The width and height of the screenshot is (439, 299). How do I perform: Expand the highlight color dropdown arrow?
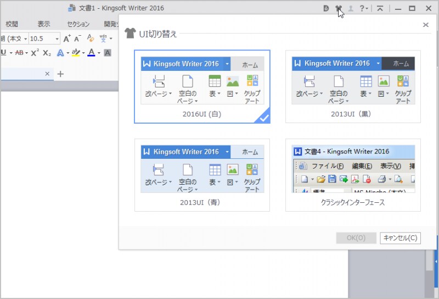(x=83, y=53)
